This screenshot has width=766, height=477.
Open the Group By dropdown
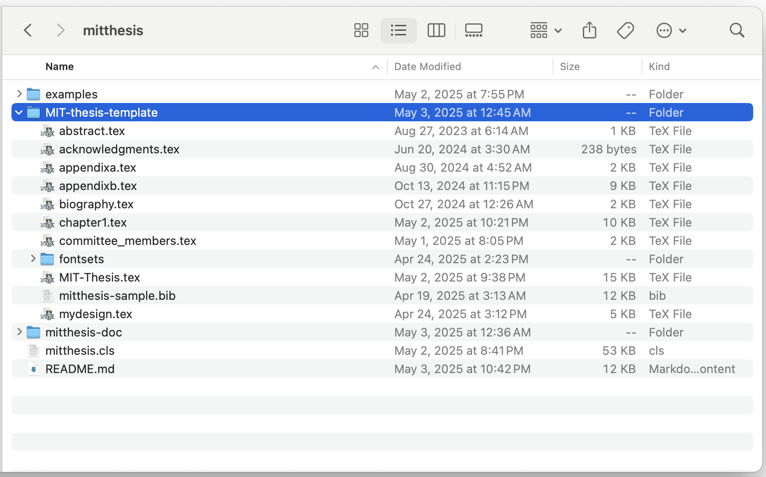[546, 31]
